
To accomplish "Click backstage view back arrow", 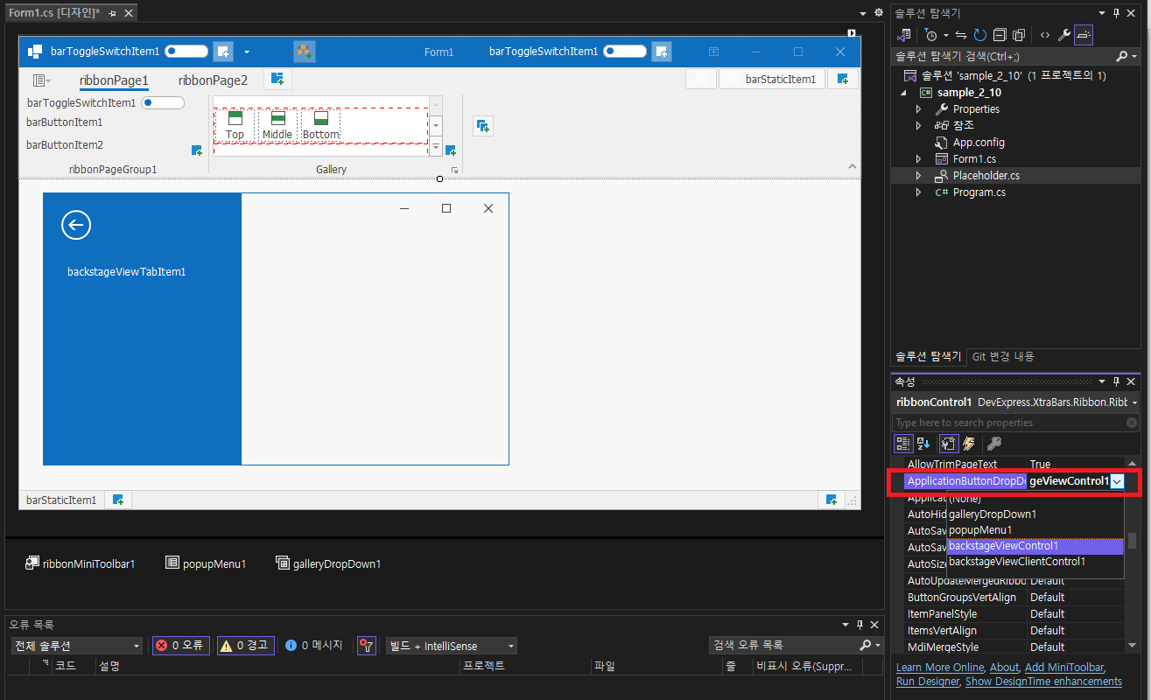I will tap(76, 225).
